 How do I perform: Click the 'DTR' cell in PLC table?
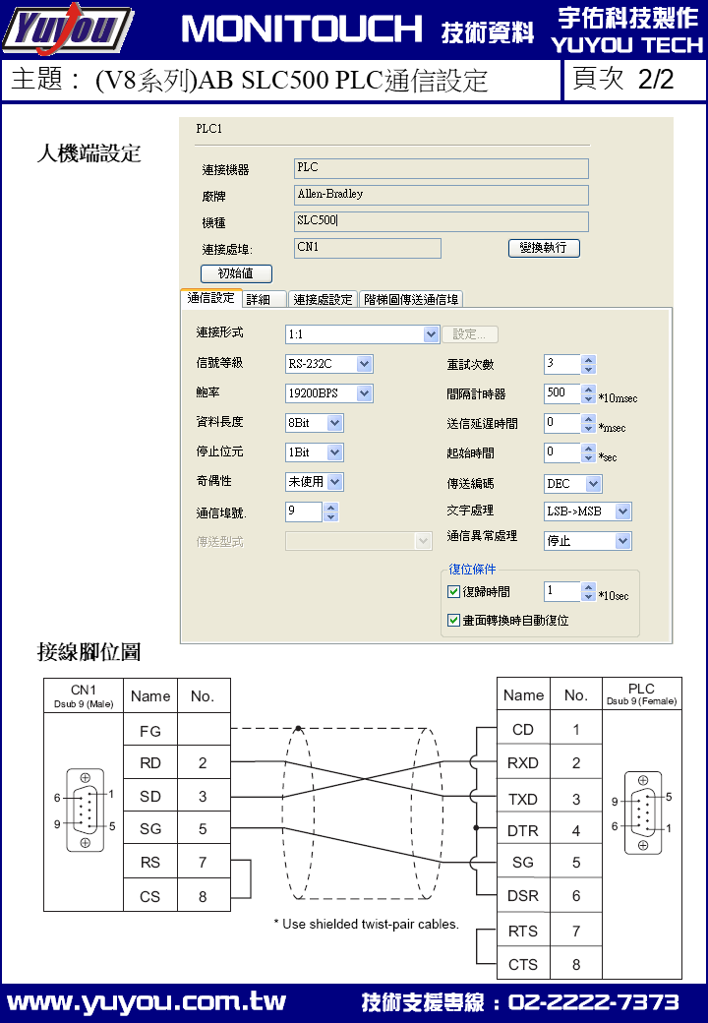click(523, 830)
